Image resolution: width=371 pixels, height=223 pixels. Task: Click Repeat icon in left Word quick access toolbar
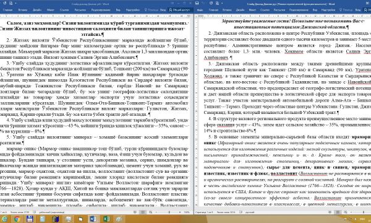5,3
